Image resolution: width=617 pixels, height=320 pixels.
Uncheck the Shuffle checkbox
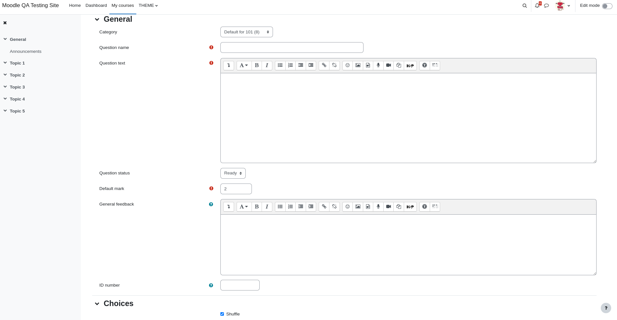[222, 314]
